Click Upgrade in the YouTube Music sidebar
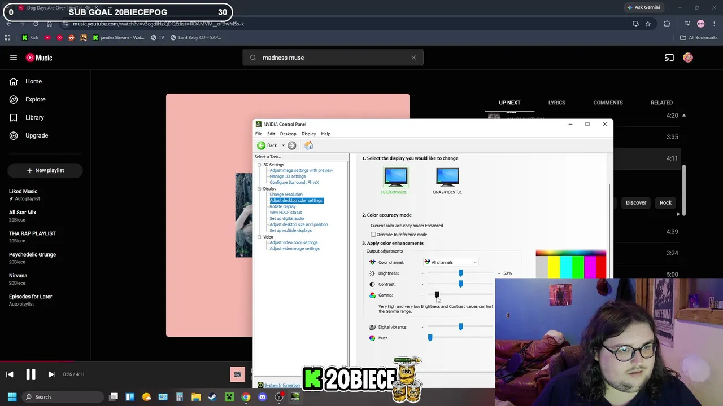Image resolution: width=723 pixels, height=406 pixels. click(x=37, y=135)
